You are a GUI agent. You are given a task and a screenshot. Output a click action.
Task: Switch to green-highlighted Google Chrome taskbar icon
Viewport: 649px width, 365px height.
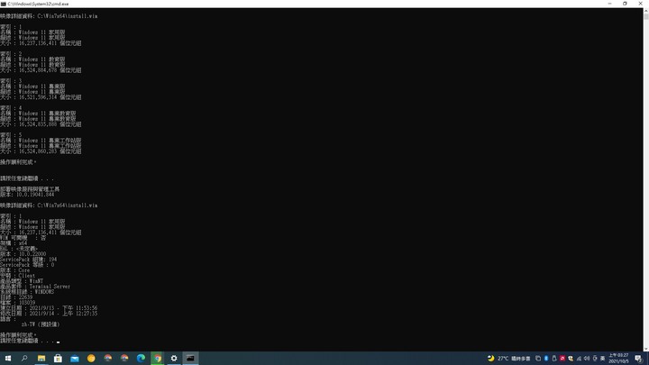pyautogui.click(x=157, y=359)
